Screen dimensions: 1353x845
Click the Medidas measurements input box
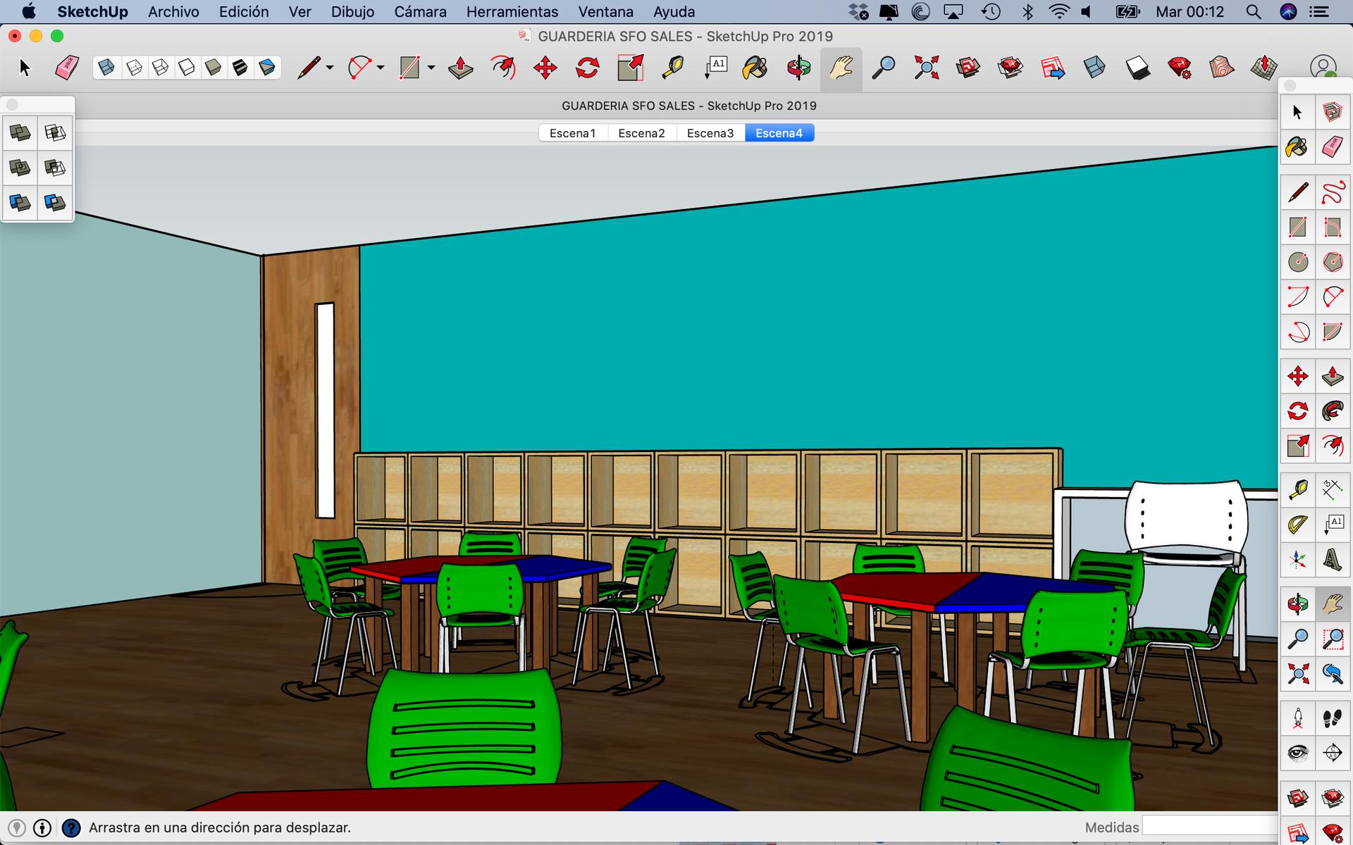pyautogui.click(x=1209, y=827)
